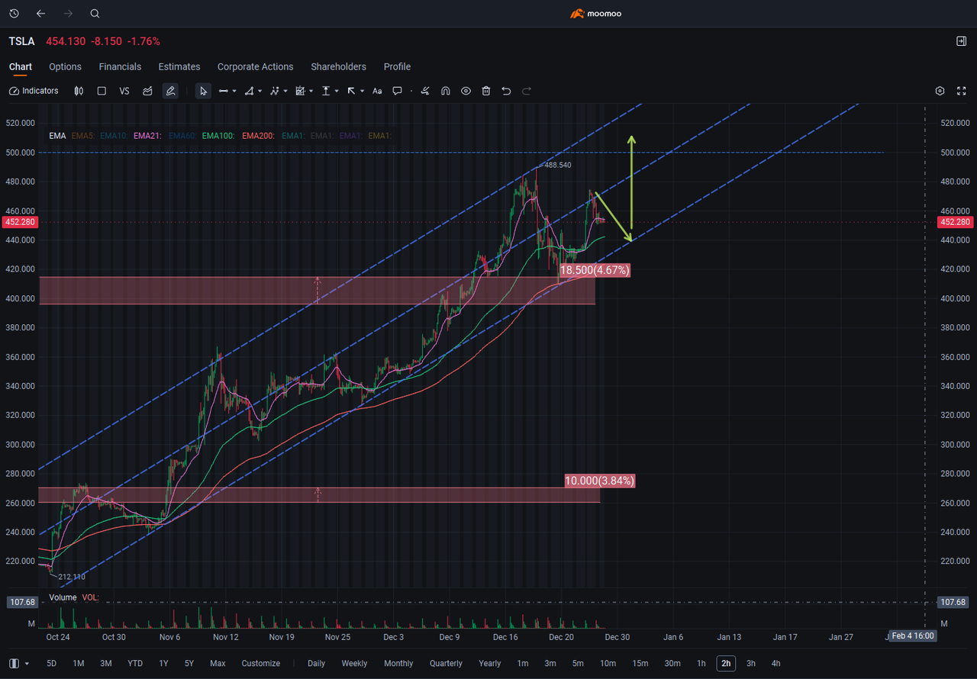Set range to 5D
This screenshot has height=679, width=977.
[52, 664]
